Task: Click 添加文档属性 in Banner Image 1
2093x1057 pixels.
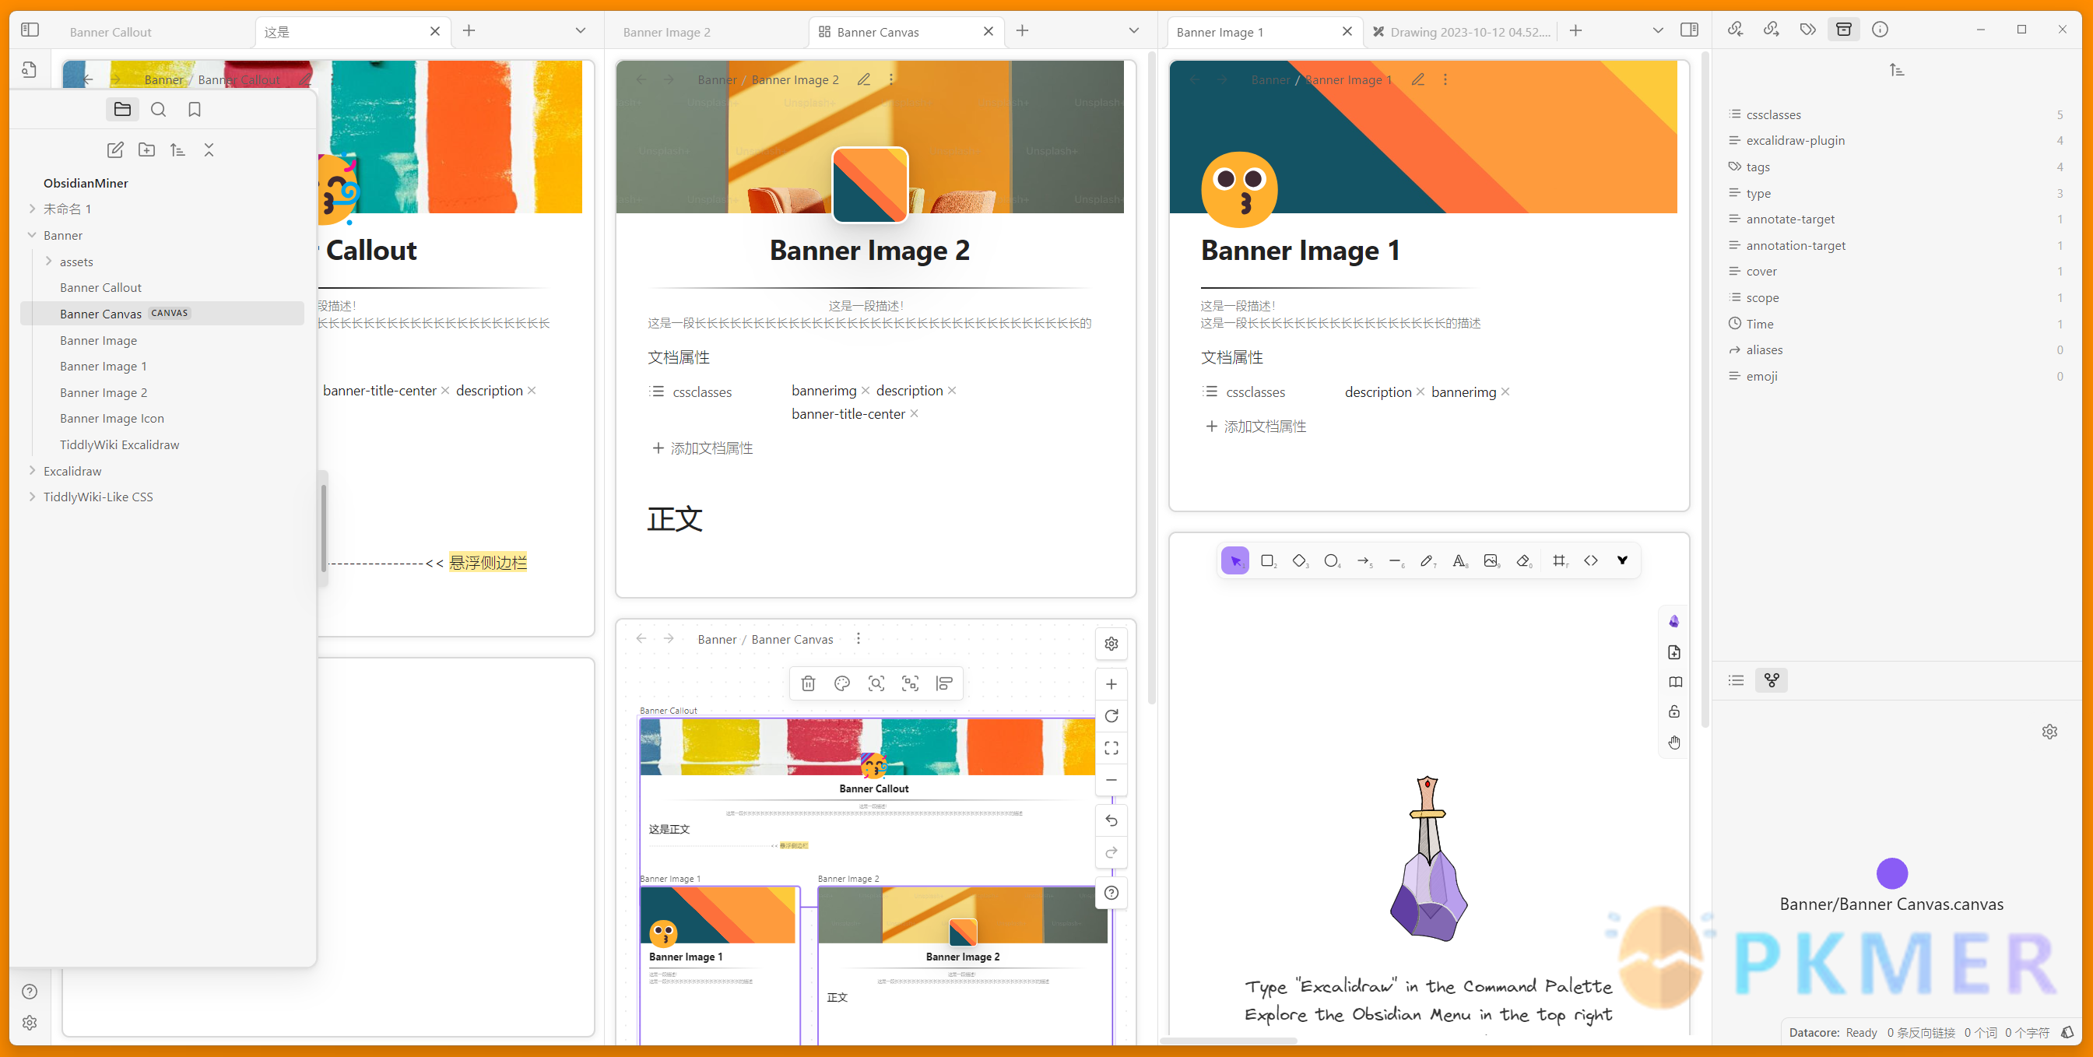Action: [1262, 426]
